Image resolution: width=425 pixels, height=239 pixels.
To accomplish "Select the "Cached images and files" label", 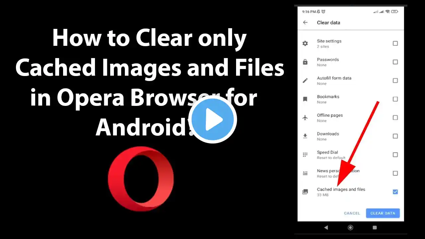I will (341, 190).
